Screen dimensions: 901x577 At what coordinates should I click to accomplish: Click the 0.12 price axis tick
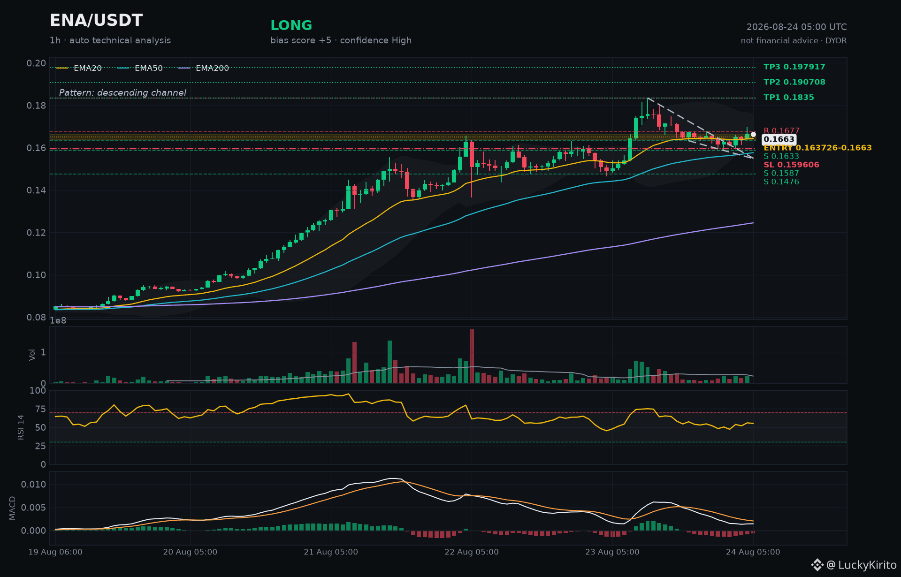pyautogui.click(x=36, y=233)
